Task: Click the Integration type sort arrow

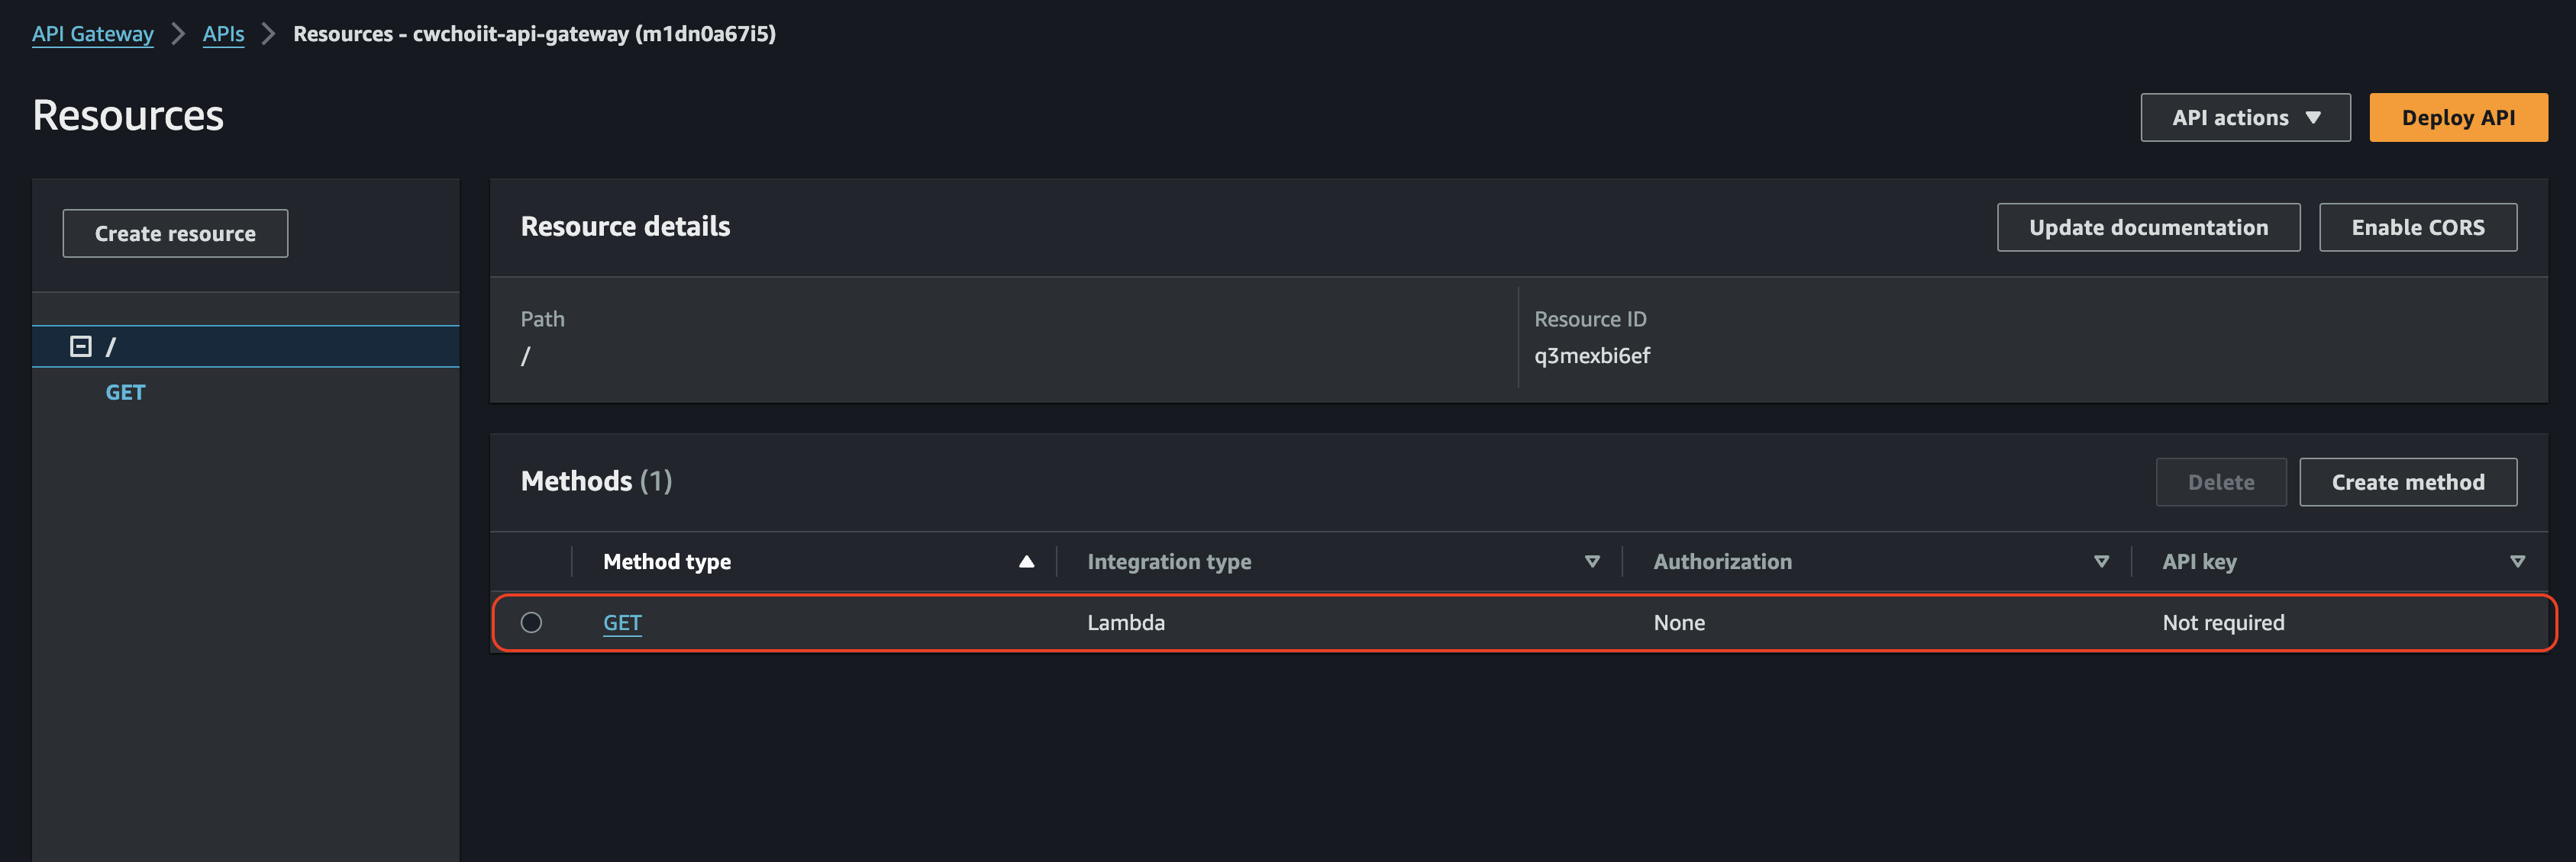Action: tap(1592, 561)
